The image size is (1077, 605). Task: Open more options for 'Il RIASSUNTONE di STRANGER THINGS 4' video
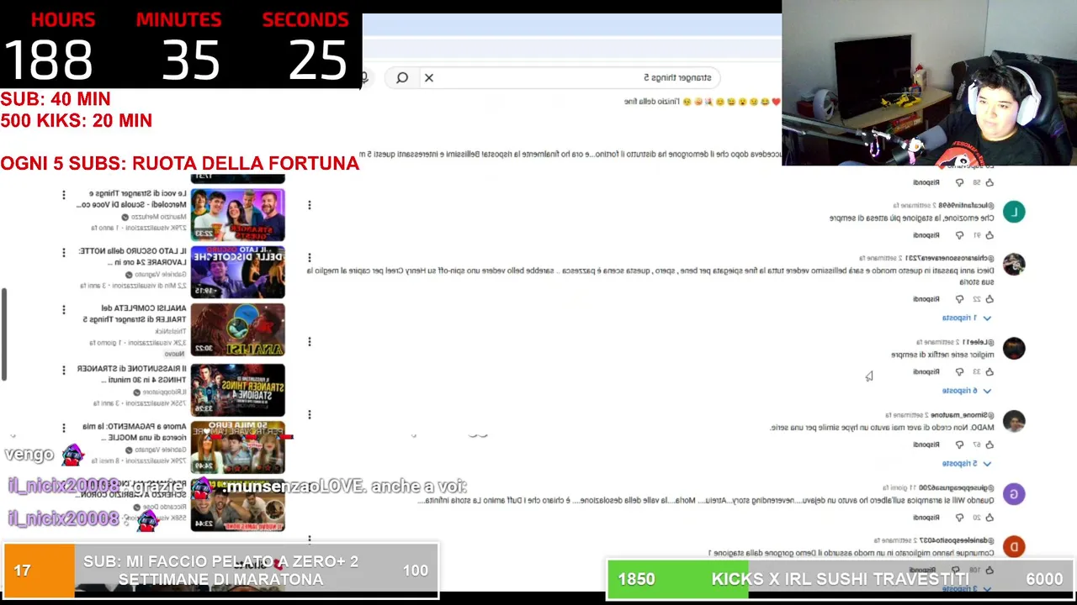pyautogui.click(x=64, y=370)
